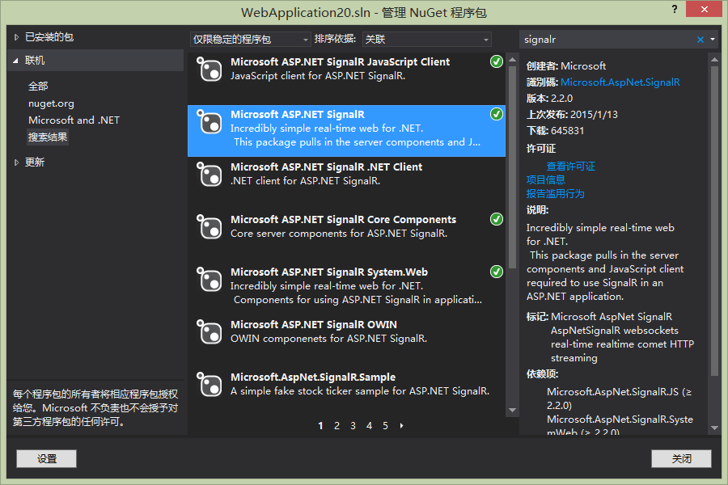
Task: Open the 仅限稳定的程序包 dropdown
Action: point(250,40)
